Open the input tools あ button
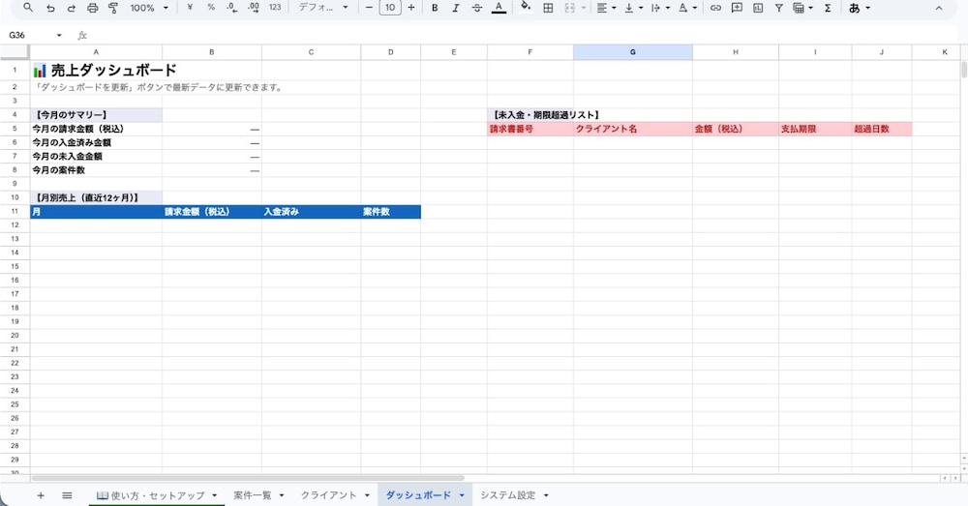 click(855, 8)
